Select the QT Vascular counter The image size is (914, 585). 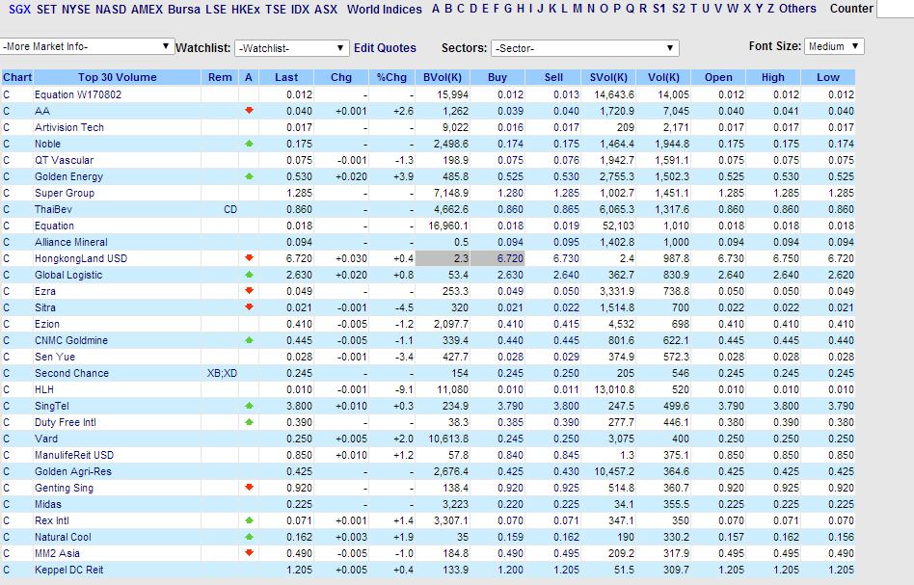[64, 160]
